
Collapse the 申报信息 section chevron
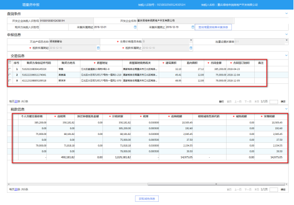click(287, 35)
